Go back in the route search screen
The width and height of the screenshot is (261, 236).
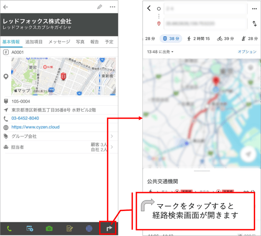[149, 8]
